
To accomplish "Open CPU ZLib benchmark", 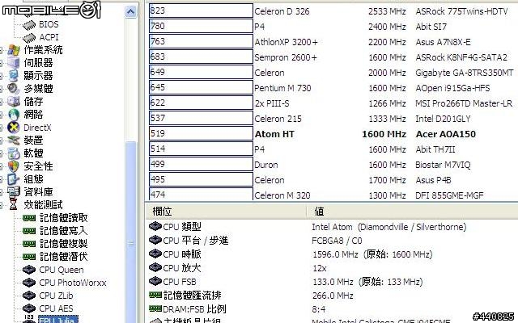I will pos(56,296).
